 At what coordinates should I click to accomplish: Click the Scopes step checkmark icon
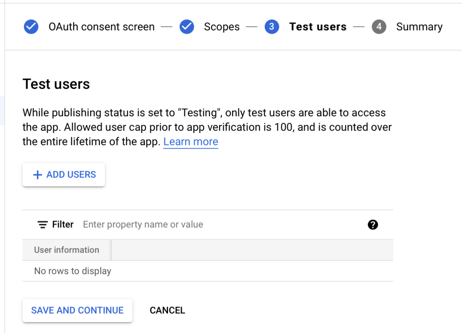pos(187,27)
